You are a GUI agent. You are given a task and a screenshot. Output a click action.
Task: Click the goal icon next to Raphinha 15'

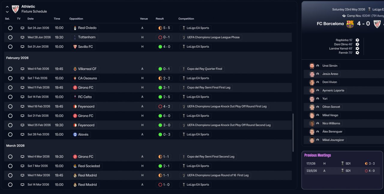357,40
